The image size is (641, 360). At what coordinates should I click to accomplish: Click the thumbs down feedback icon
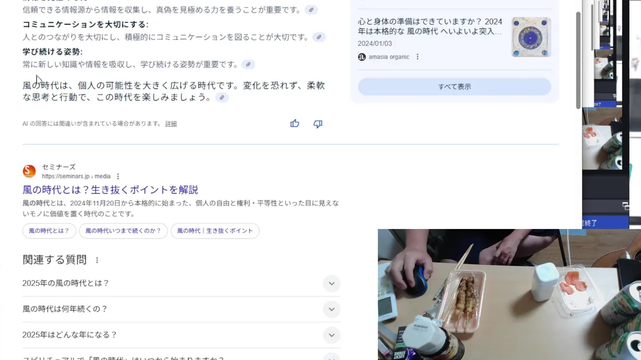318,124
